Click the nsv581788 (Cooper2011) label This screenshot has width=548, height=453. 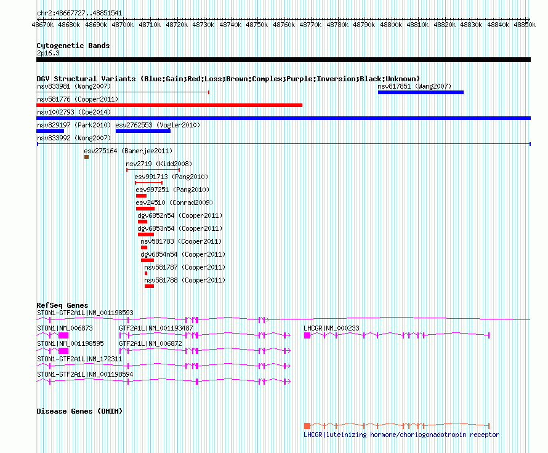pos(185,280)
